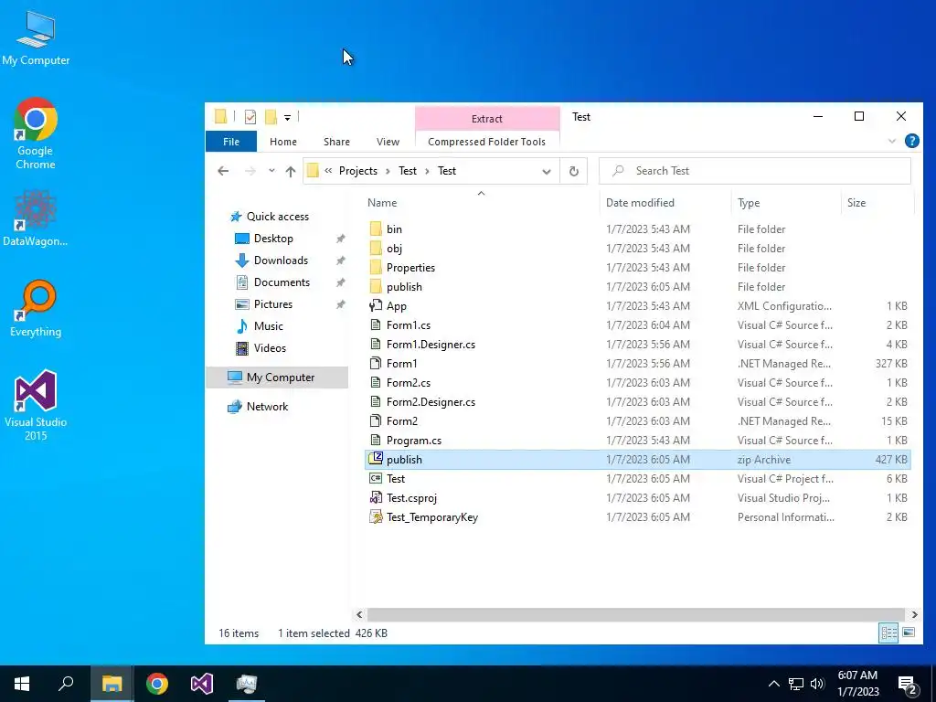Select the publish zip archive
Screen dimensions: 936x702
click(637, 460)
